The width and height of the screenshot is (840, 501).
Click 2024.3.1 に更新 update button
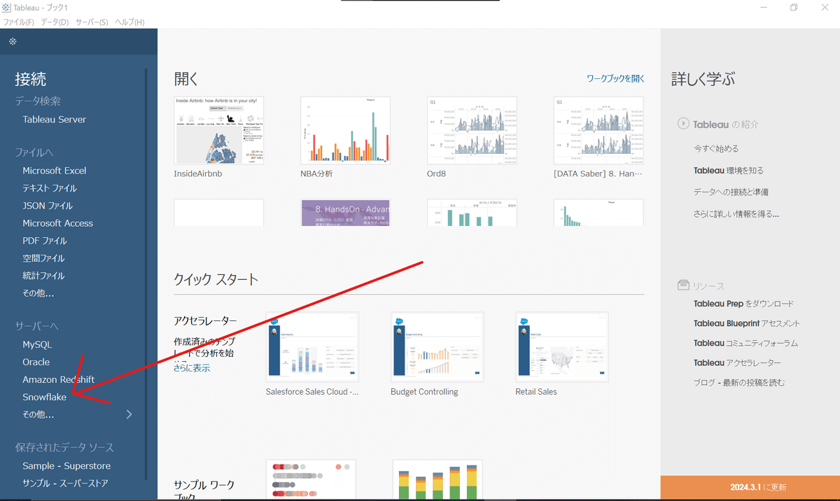click(750, 487)
